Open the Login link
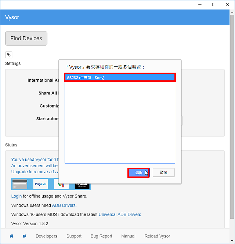This screenshot has width=235, height=244. [17, 196]
